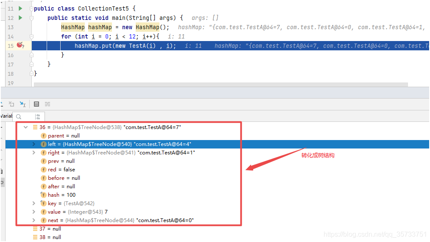Click the tree-view icon beside the search magnifier
This screenshot has width=430, height=242.
pyautogui.click(x=38, y=117)
